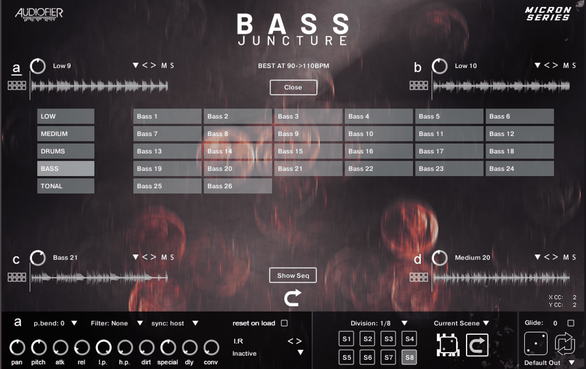Click the loop arrow icon beside the dice
Image resolution: width=586 pixels, height=369 pixels.
click(x=476, y=345)
